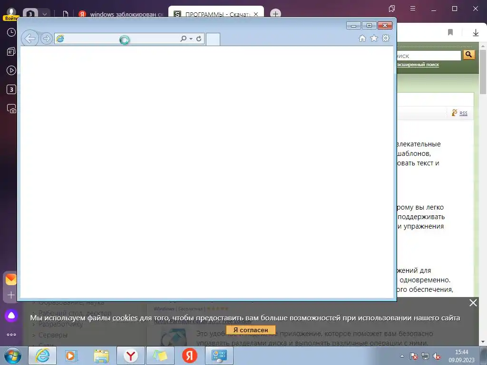
Task: Open the screenshot camera tool in sidebar
Action: click(11, 109)
